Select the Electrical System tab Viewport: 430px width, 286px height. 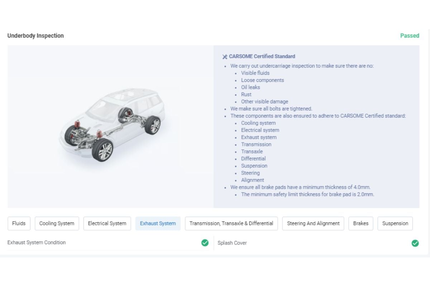107,223
